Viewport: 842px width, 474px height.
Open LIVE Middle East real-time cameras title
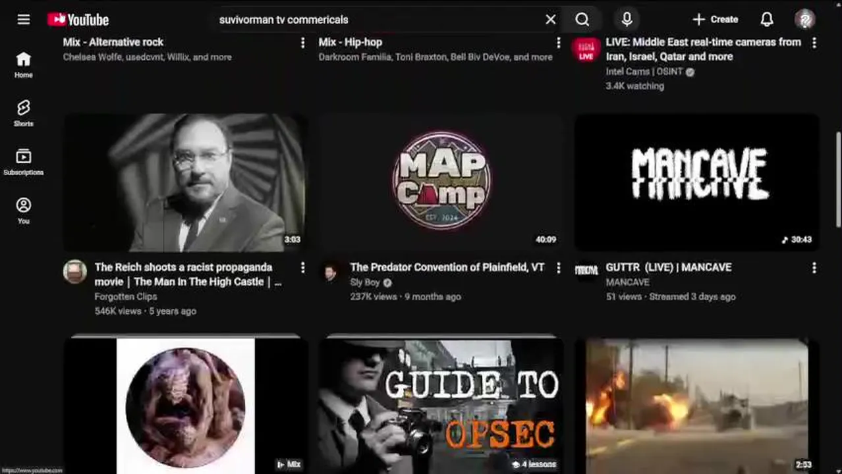point(704,49)
